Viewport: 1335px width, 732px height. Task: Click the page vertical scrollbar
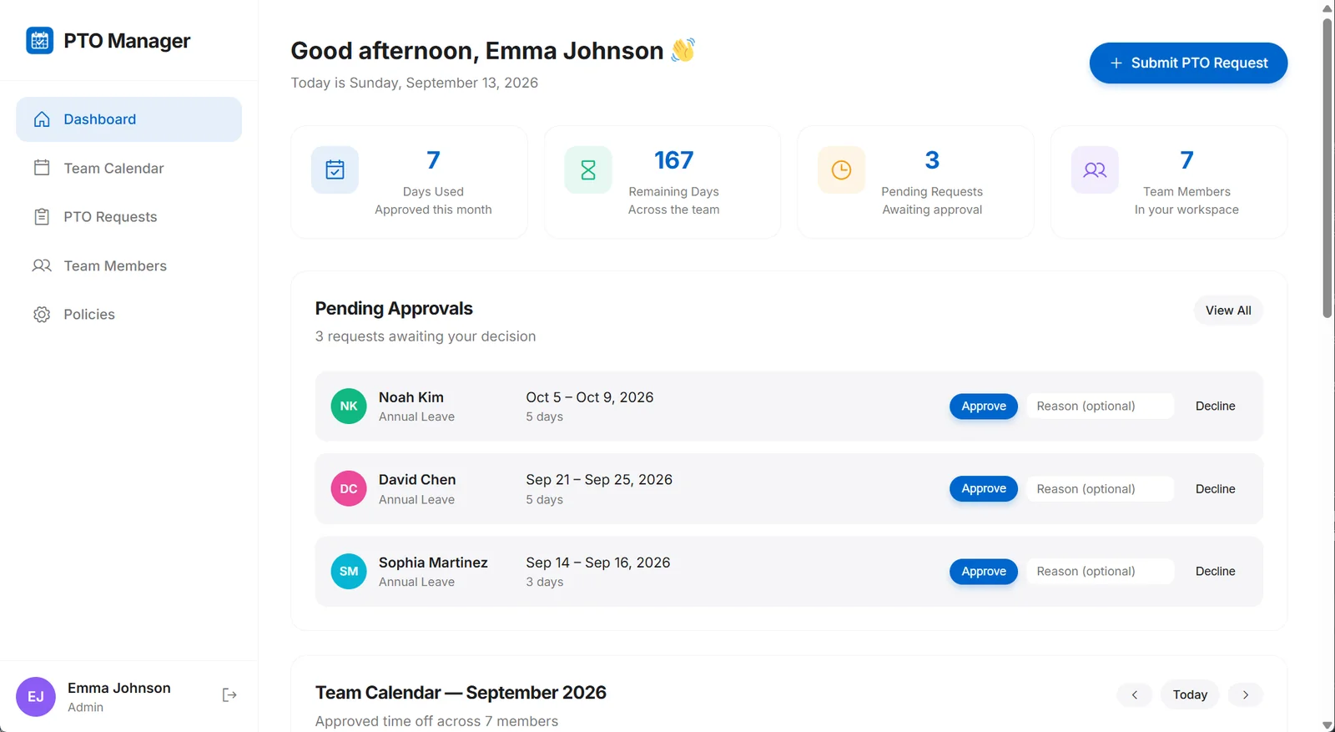tap(1327, 167)
